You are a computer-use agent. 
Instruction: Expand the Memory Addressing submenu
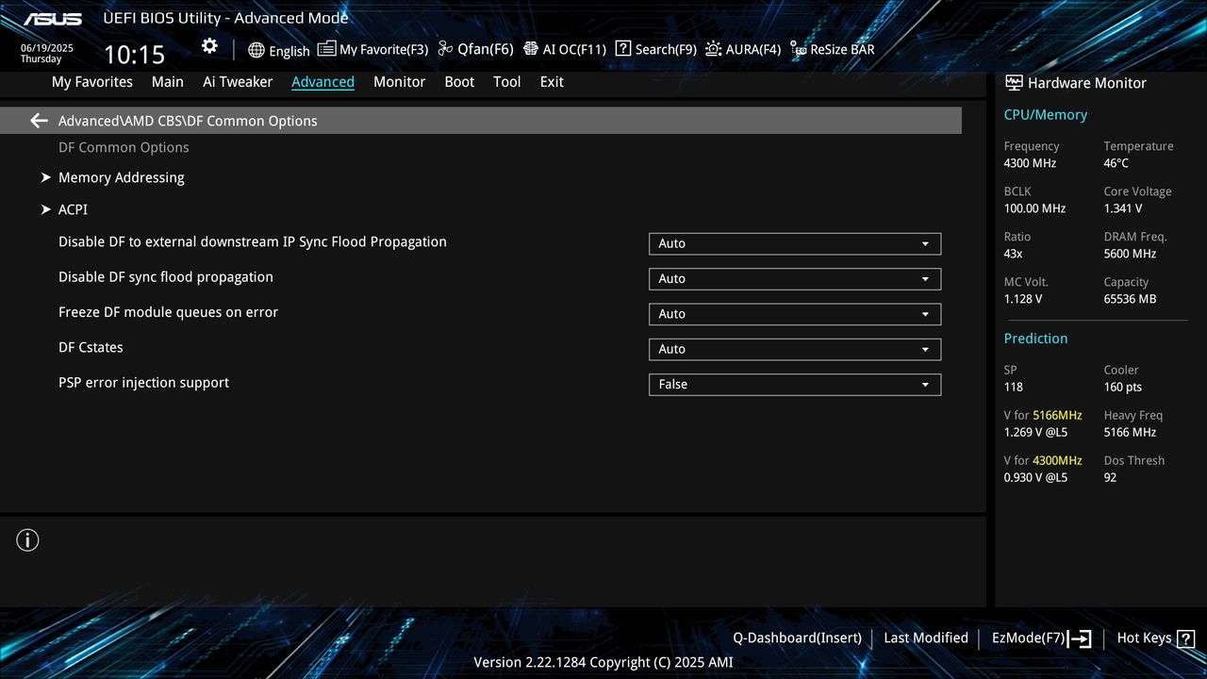pos(121,177)
